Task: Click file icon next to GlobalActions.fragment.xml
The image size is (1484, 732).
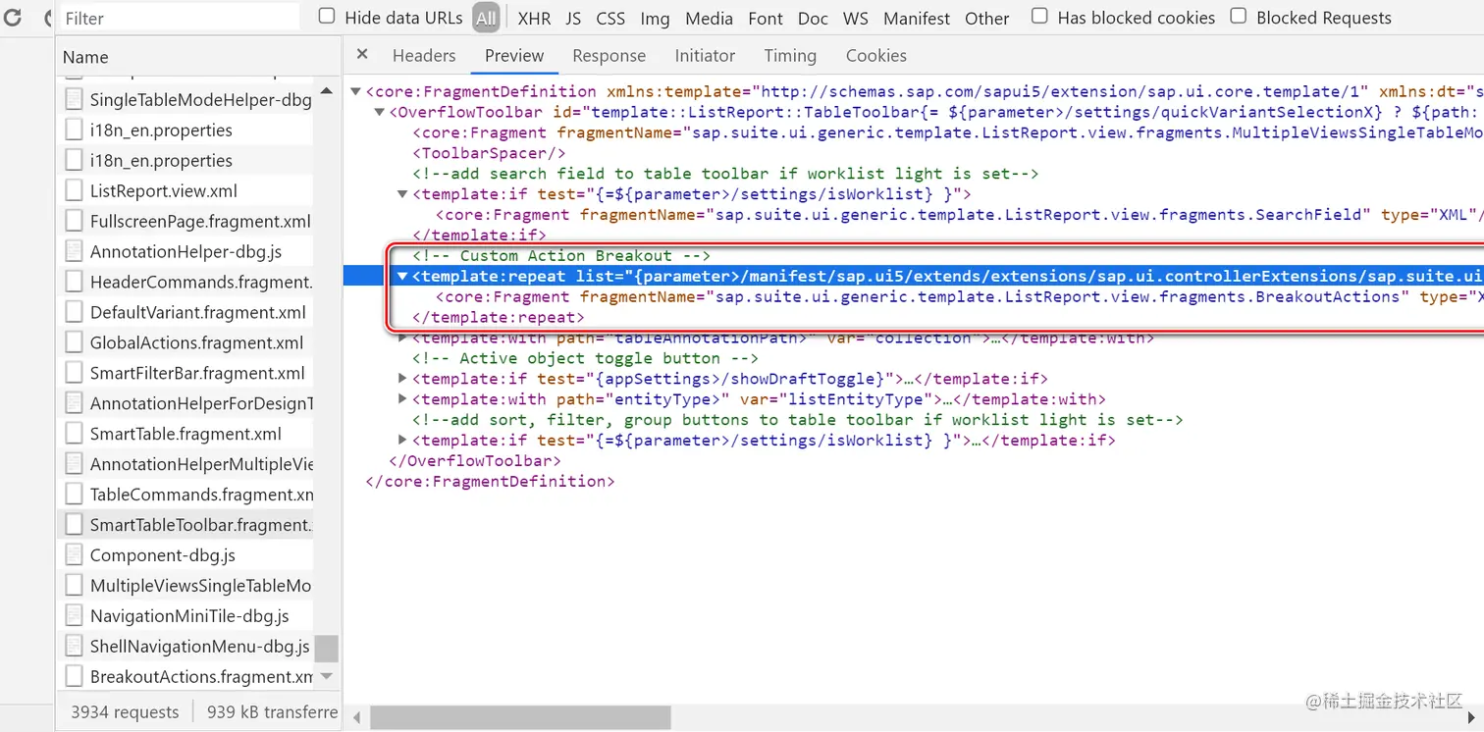Action: [x=74, y=342]
